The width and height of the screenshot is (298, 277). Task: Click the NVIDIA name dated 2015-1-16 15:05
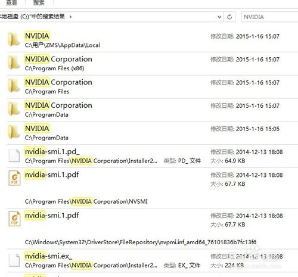coord(37,128)
